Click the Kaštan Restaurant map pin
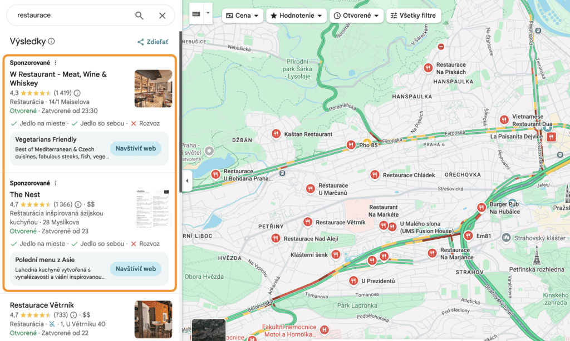 [x=276, y=134]
